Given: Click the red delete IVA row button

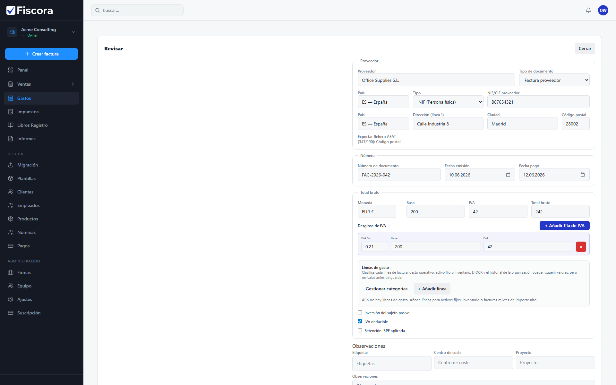Looking at the screenshot, I should 581,247.
